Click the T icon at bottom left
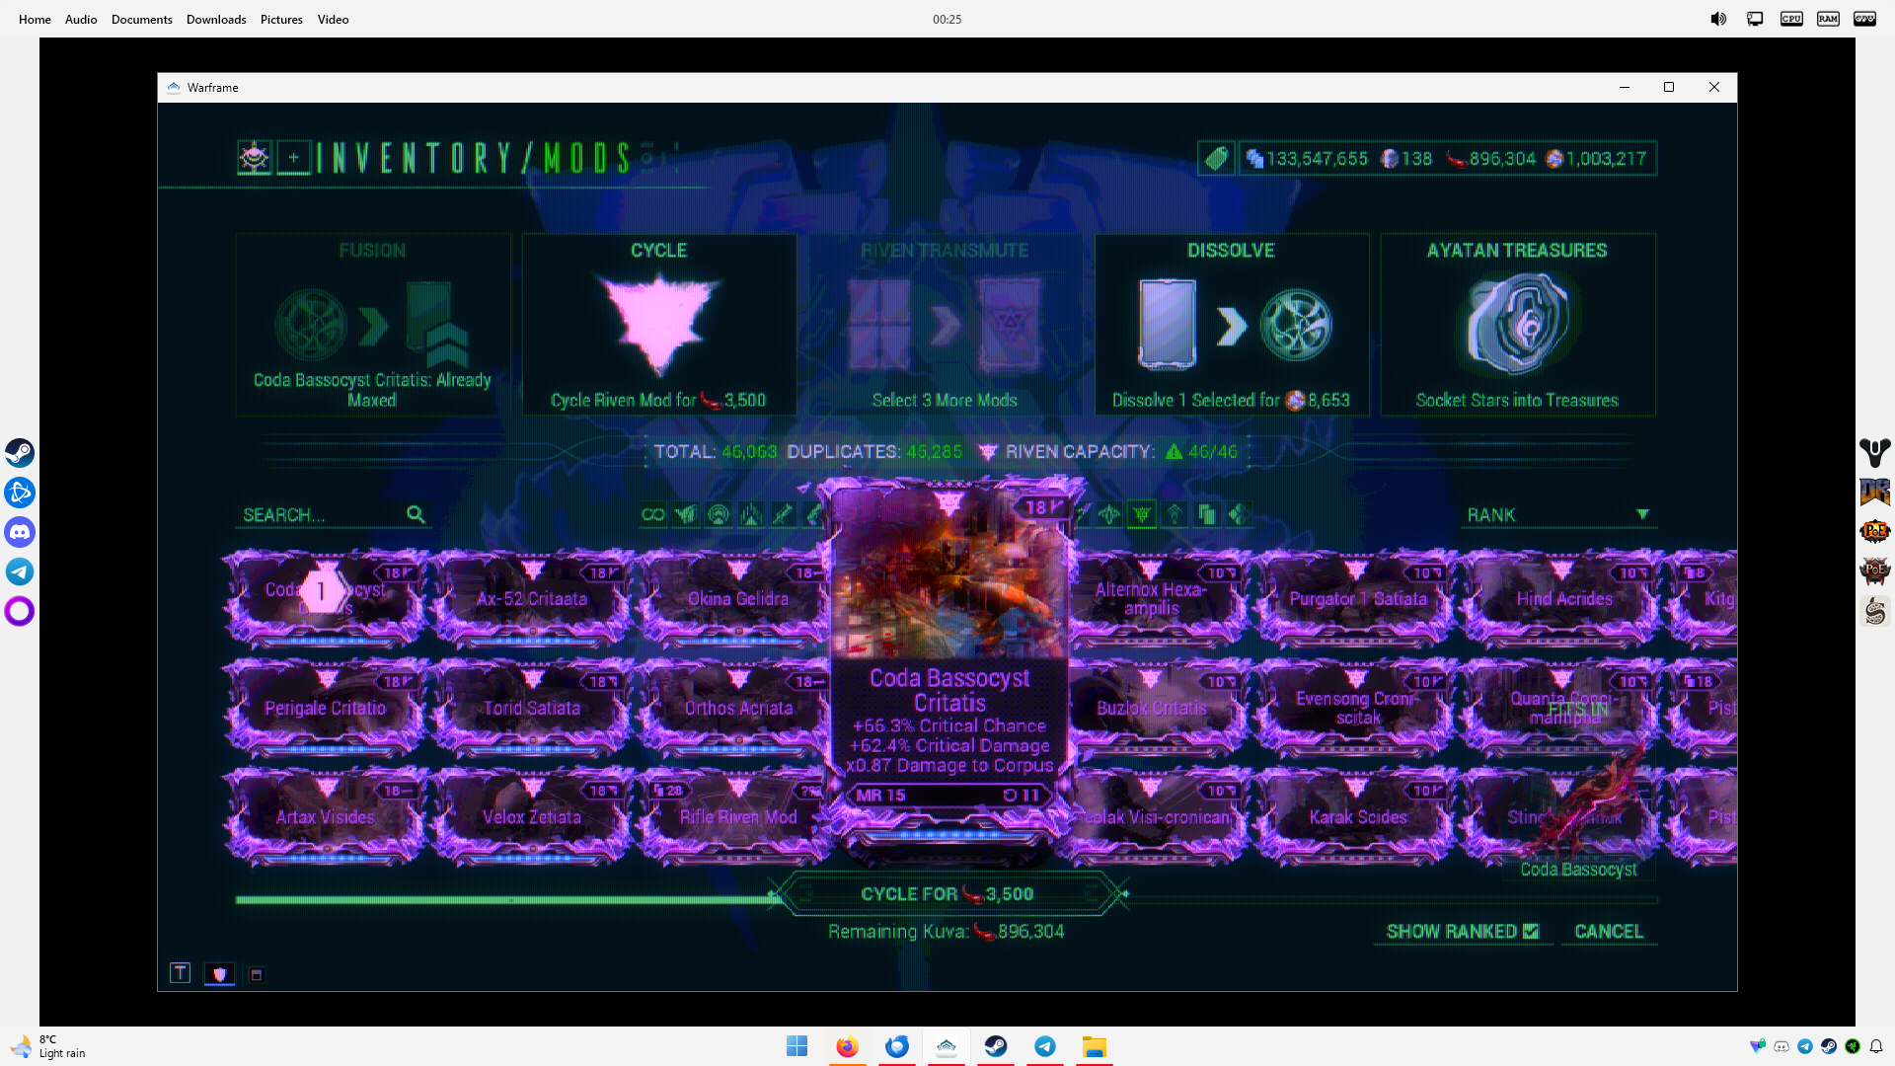 pyautogui.click(x=180, y=973)
